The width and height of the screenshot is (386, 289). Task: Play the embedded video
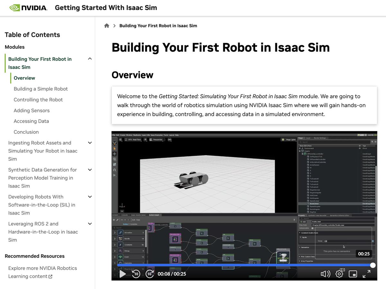point(123,274)
